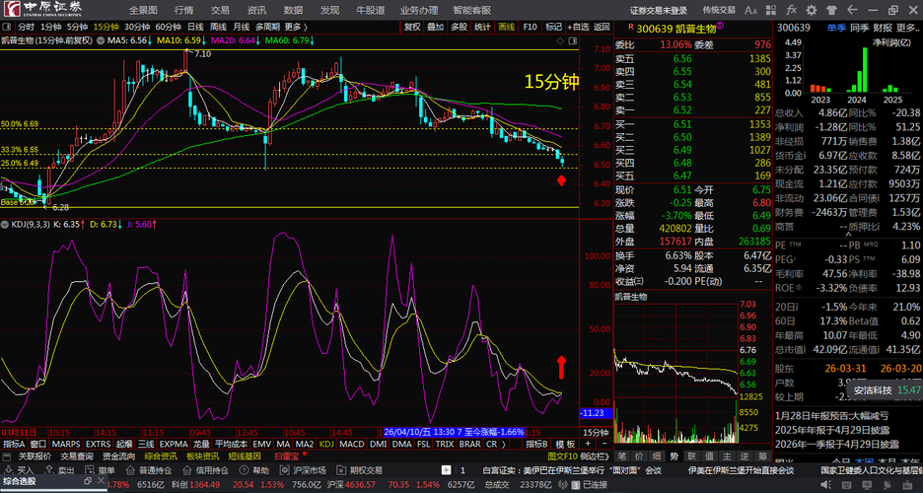Click the 撤单 cancel order icon
The height and width of the screenshot is (493, 923).
[100, 470]
